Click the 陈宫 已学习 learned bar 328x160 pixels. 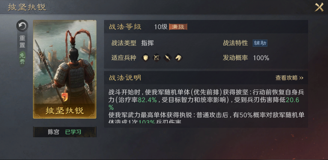click(x=65, y=132)
